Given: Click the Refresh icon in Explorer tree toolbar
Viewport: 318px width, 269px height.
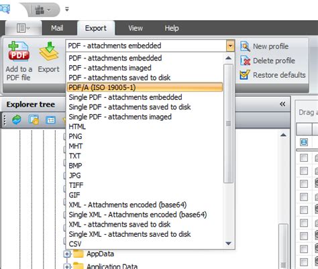Looking at the screenshot, I should (x=17, y=119).
